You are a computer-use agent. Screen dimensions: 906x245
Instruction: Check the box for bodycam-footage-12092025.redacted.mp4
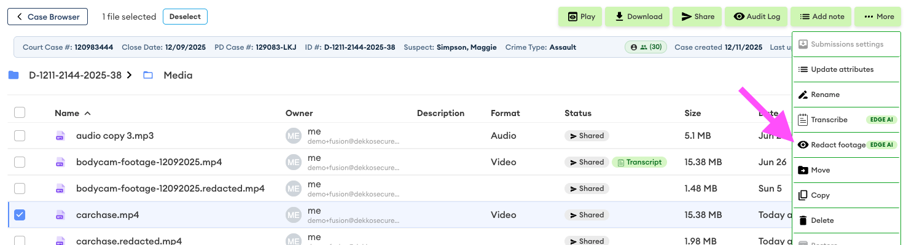[x=20, y=189]
